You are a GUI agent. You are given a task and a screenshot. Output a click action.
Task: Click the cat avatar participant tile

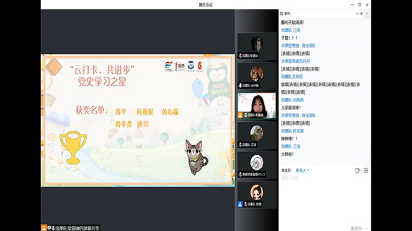[x=257, y=134]
